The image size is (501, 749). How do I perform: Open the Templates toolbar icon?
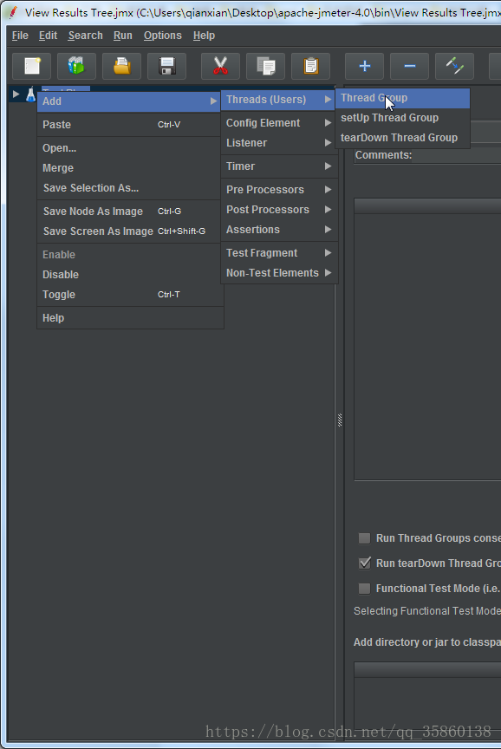[x=76, y=66]
